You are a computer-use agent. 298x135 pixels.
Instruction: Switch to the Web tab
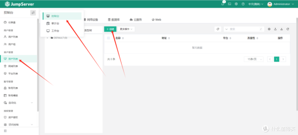tap(156, 20)
